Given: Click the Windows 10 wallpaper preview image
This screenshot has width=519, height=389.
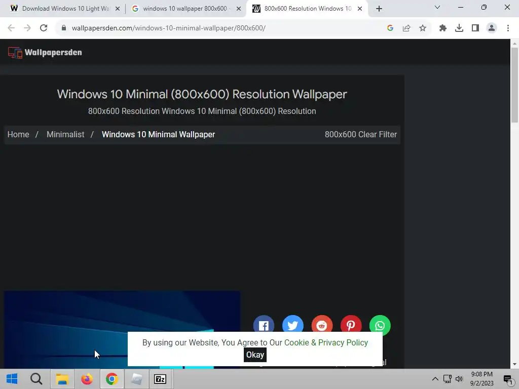Looking at the screenshot, I should [122, 329].
